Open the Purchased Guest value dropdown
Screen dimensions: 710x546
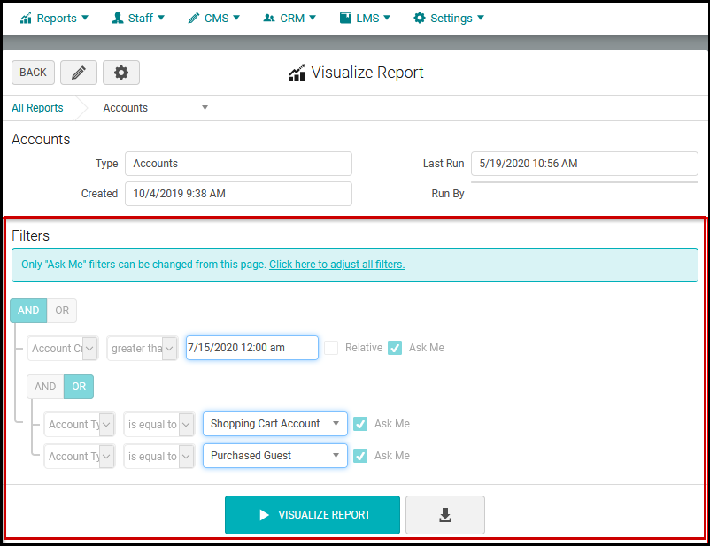coord(275,456)
